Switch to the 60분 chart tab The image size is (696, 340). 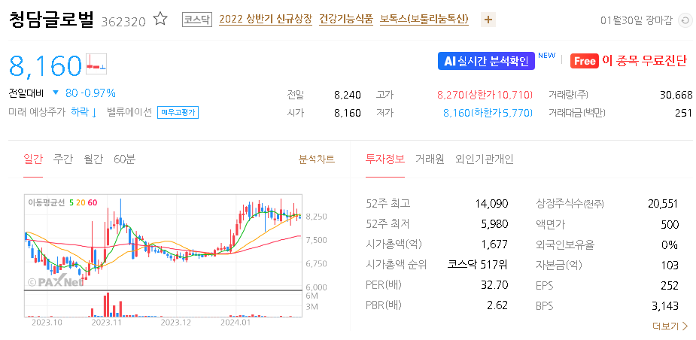pos(124,159)
